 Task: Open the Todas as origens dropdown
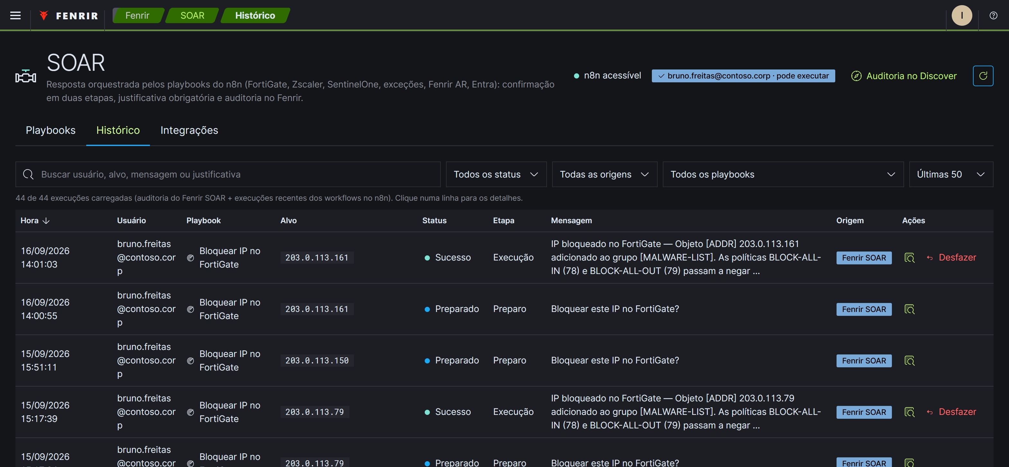point(604,174)
